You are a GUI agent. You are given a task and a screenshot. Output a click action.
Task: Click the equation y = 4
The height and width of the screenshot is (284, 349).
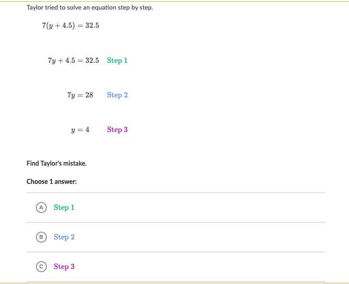[x=80, y=130]
